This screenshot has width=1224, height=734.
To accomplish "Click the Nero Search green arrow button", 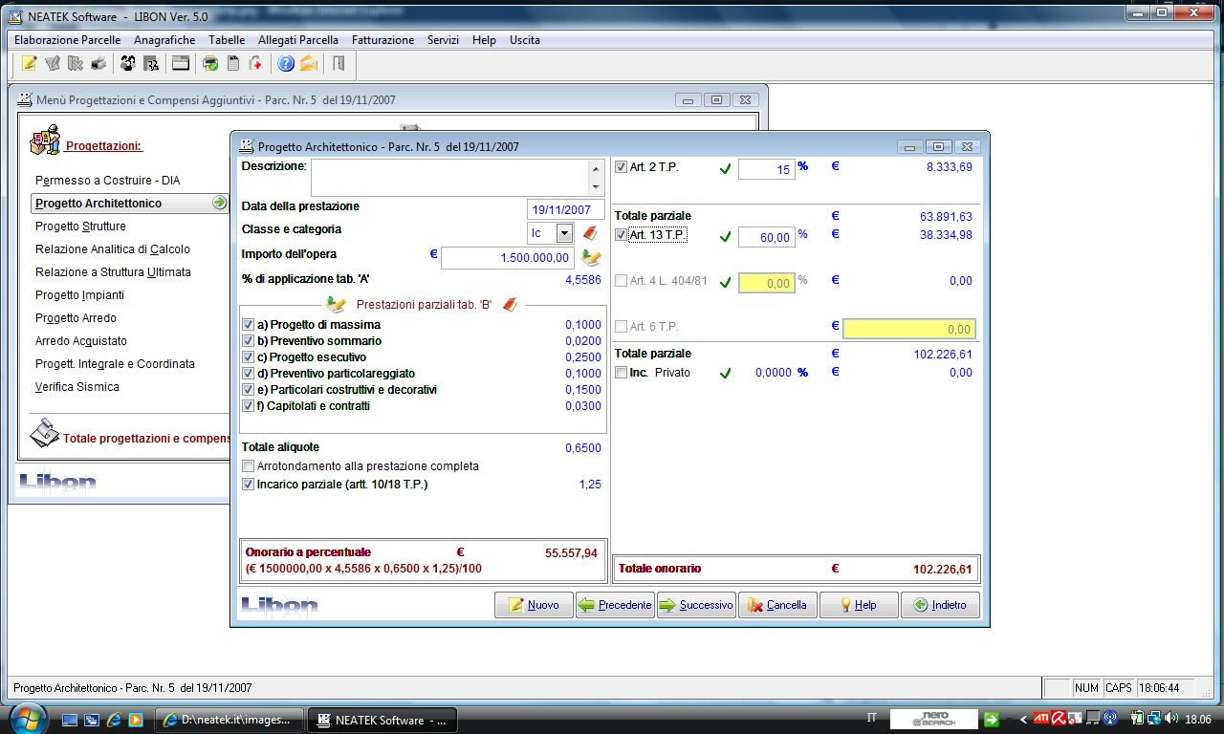I will pos(992,720).
